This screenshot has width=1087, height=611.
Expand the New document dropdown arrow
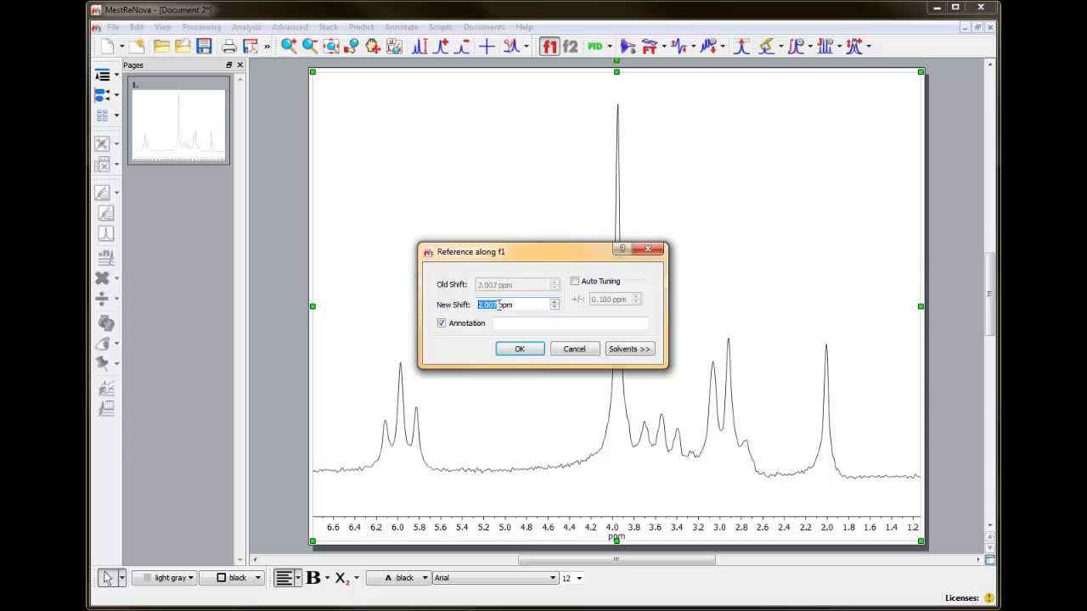[x=121, y=47]
